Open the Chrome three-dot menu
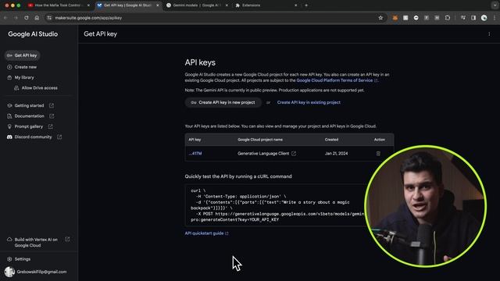The image size is (500, 281). tap(495, 18)
